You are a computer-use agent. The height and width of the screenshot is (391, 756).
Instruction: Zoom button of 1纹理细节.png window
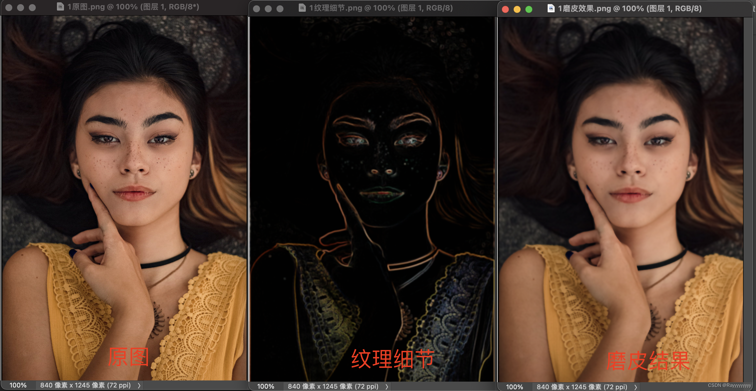[280, 9]
